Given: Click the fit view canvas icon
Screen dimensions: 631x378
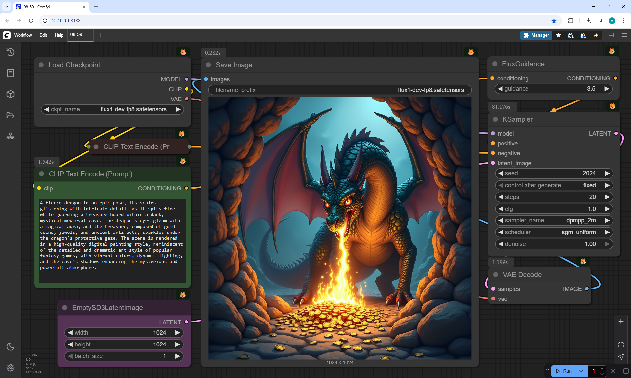Looking at the screenshot, I should pos(621,345).
